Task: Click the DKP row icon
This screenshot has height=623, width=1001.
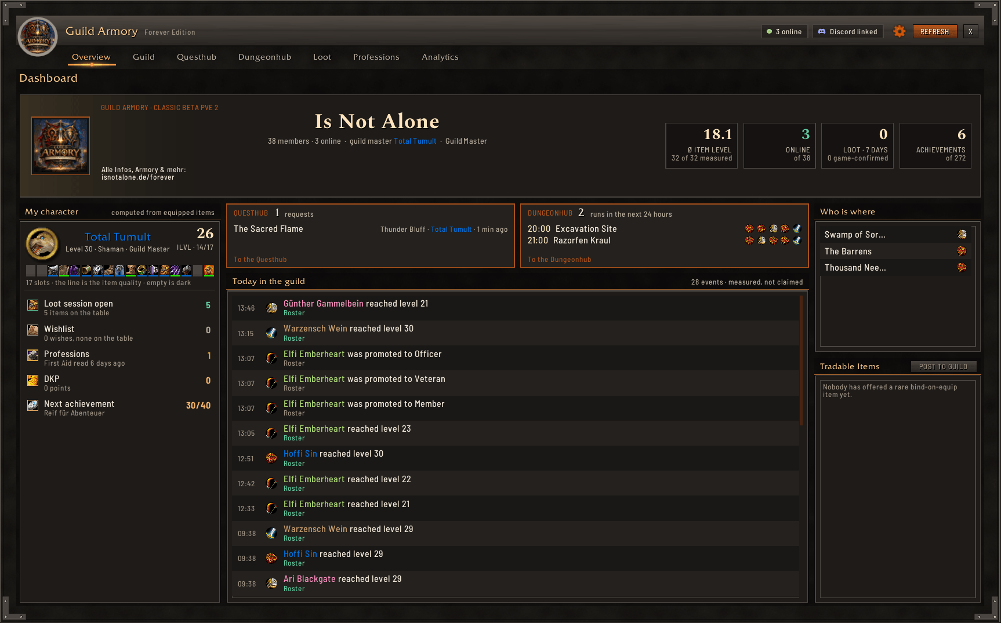Action: pos(33,380)
